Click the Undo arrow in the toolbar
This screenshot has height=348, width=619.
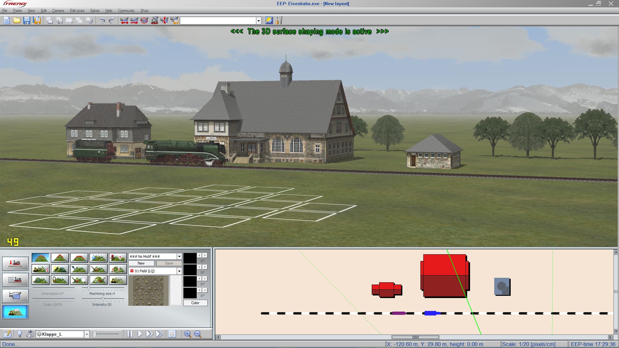point(102,21)
